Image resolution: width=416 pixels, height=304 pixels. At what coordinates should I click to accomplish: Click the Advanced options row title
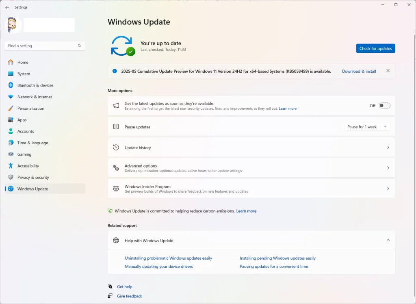pos(141,166)
